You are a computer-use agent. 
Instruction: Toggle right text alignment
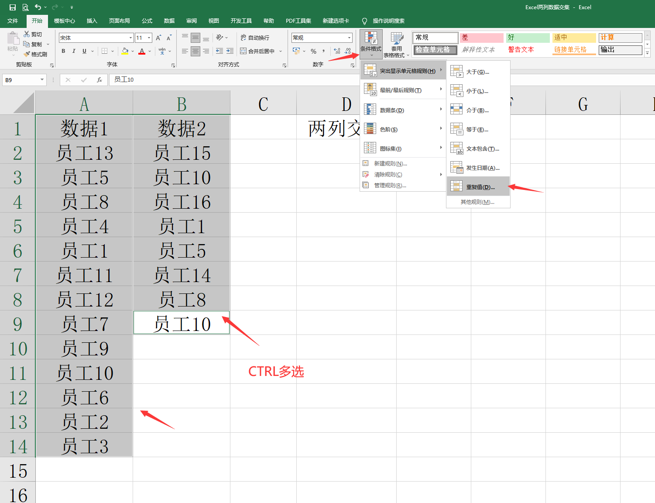coord(206,51)
